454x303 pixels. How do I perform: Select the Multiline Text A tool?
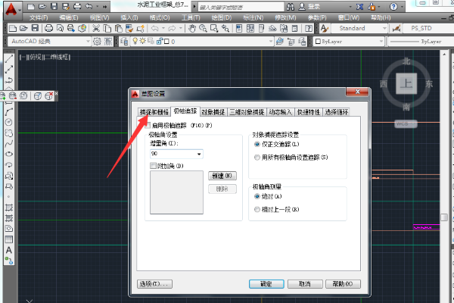click(9, 250)
